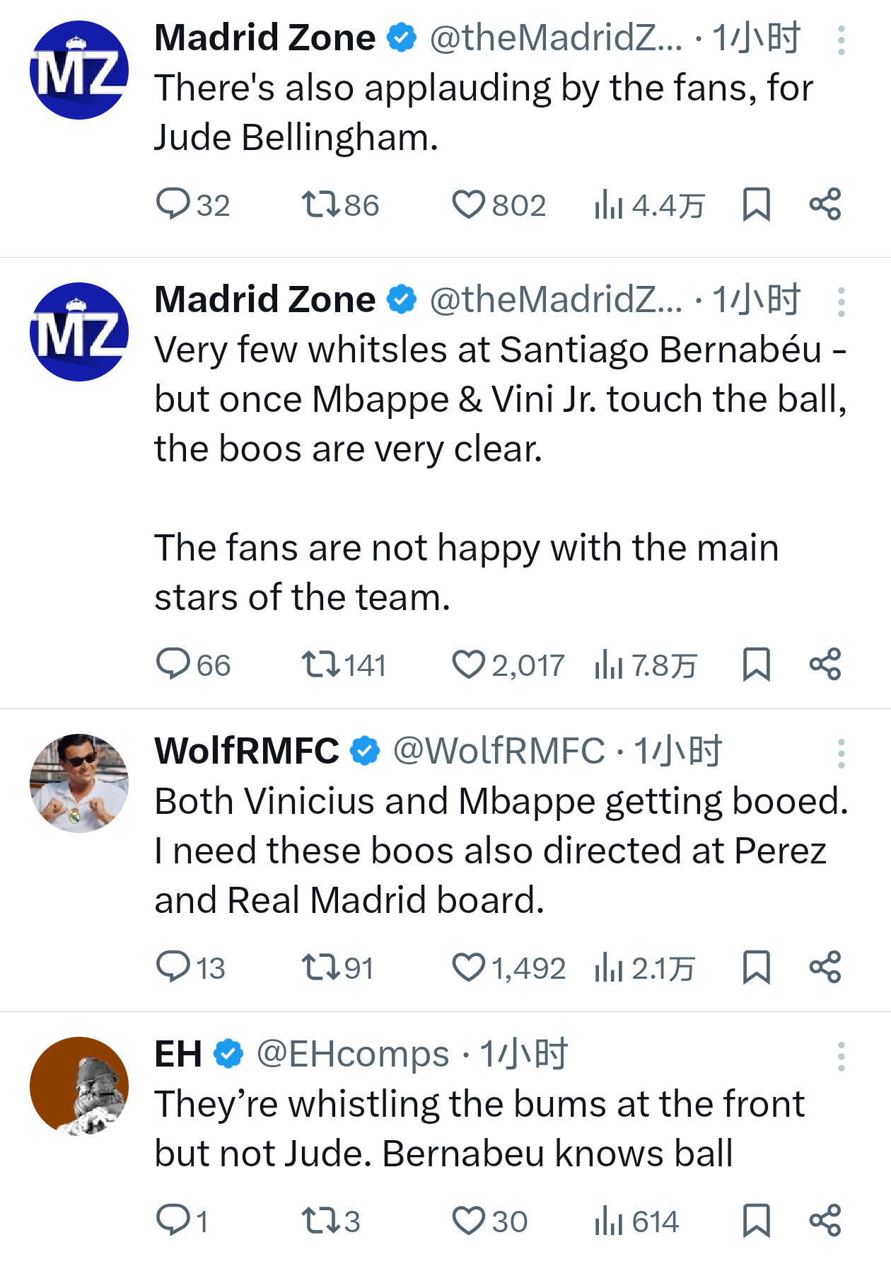Reply to the Jude Bellingham applause tweet
This screenshot has width=891, height=1264.
click(x=173, y=205)
